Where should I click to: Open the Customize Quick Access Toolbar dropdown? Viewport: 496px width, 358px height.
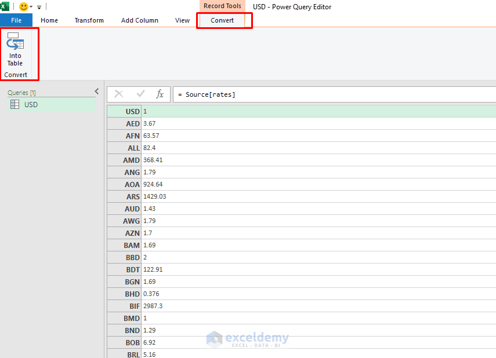click(x=39, y=7)
